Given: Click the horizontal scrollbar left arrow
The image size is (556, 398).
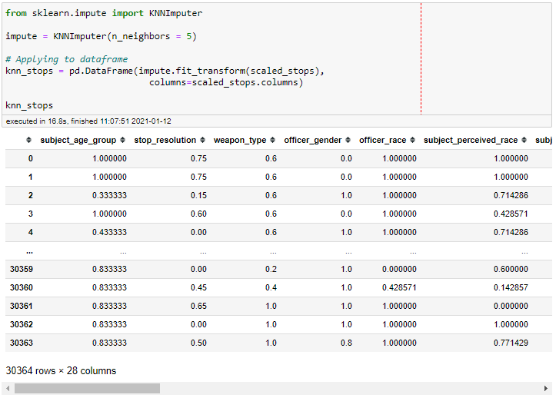Looking at the screenshot, I should coord(8,389).
